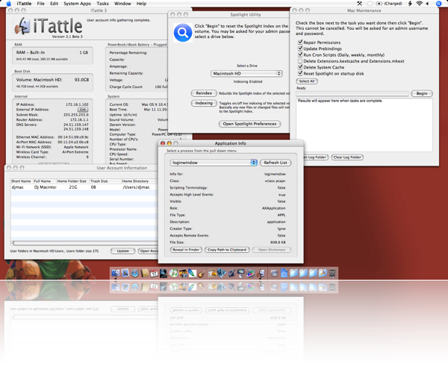Enable Delete Extensions.kextcache checkbox

[x=299, y=63]
